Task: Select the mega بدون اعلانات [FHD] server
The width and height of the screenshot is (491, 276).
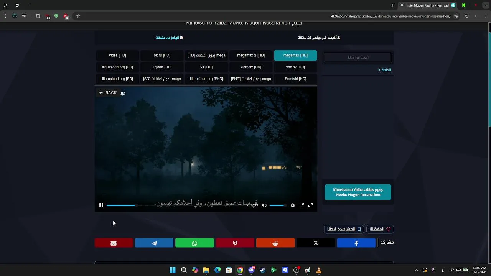Action: tap(251, 79)
